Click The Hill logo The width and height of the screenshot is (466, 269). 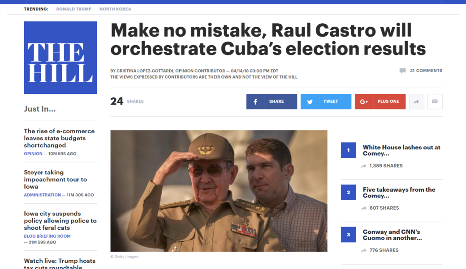60,58
